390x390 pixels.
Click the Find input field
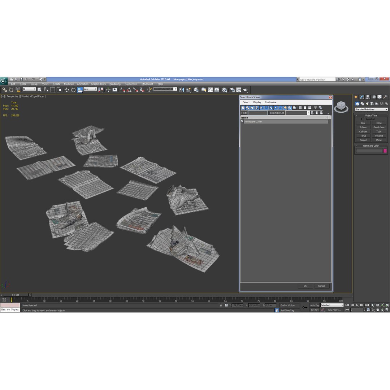coord(258,113)
